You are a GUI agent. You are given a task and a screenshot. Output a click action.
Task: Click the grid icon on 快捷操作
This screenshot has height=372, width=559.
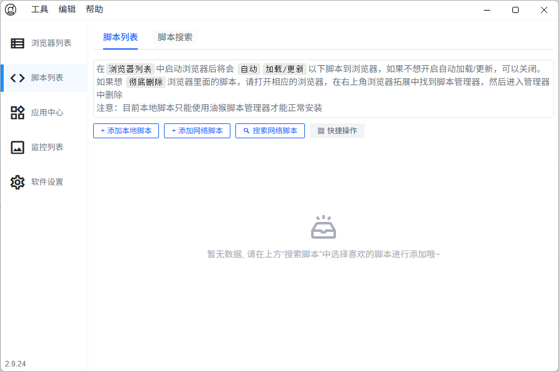[x=320, y=131]
